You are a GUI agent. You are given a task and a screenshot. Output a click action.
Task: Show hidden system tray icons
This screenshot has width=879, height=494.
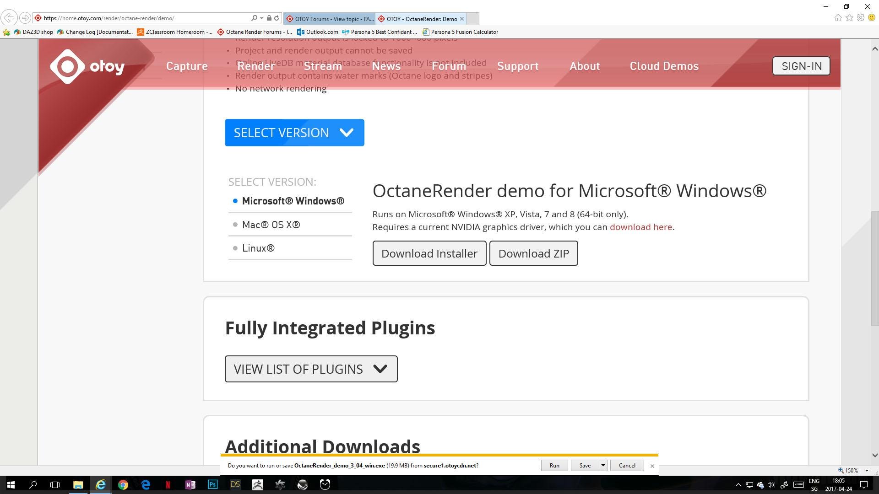[738, 485]
